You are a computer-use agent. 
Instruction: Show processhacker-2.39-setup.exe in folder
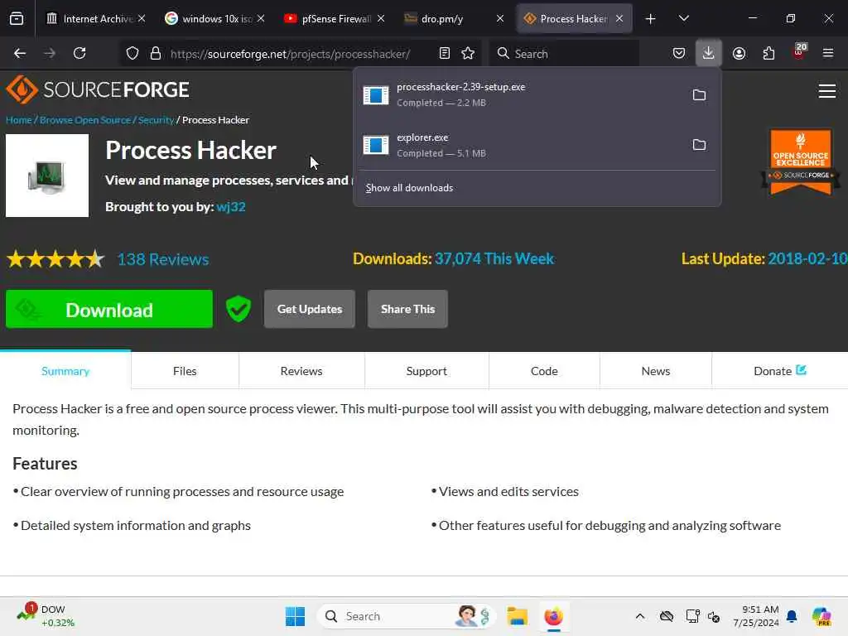click(699, 94)
